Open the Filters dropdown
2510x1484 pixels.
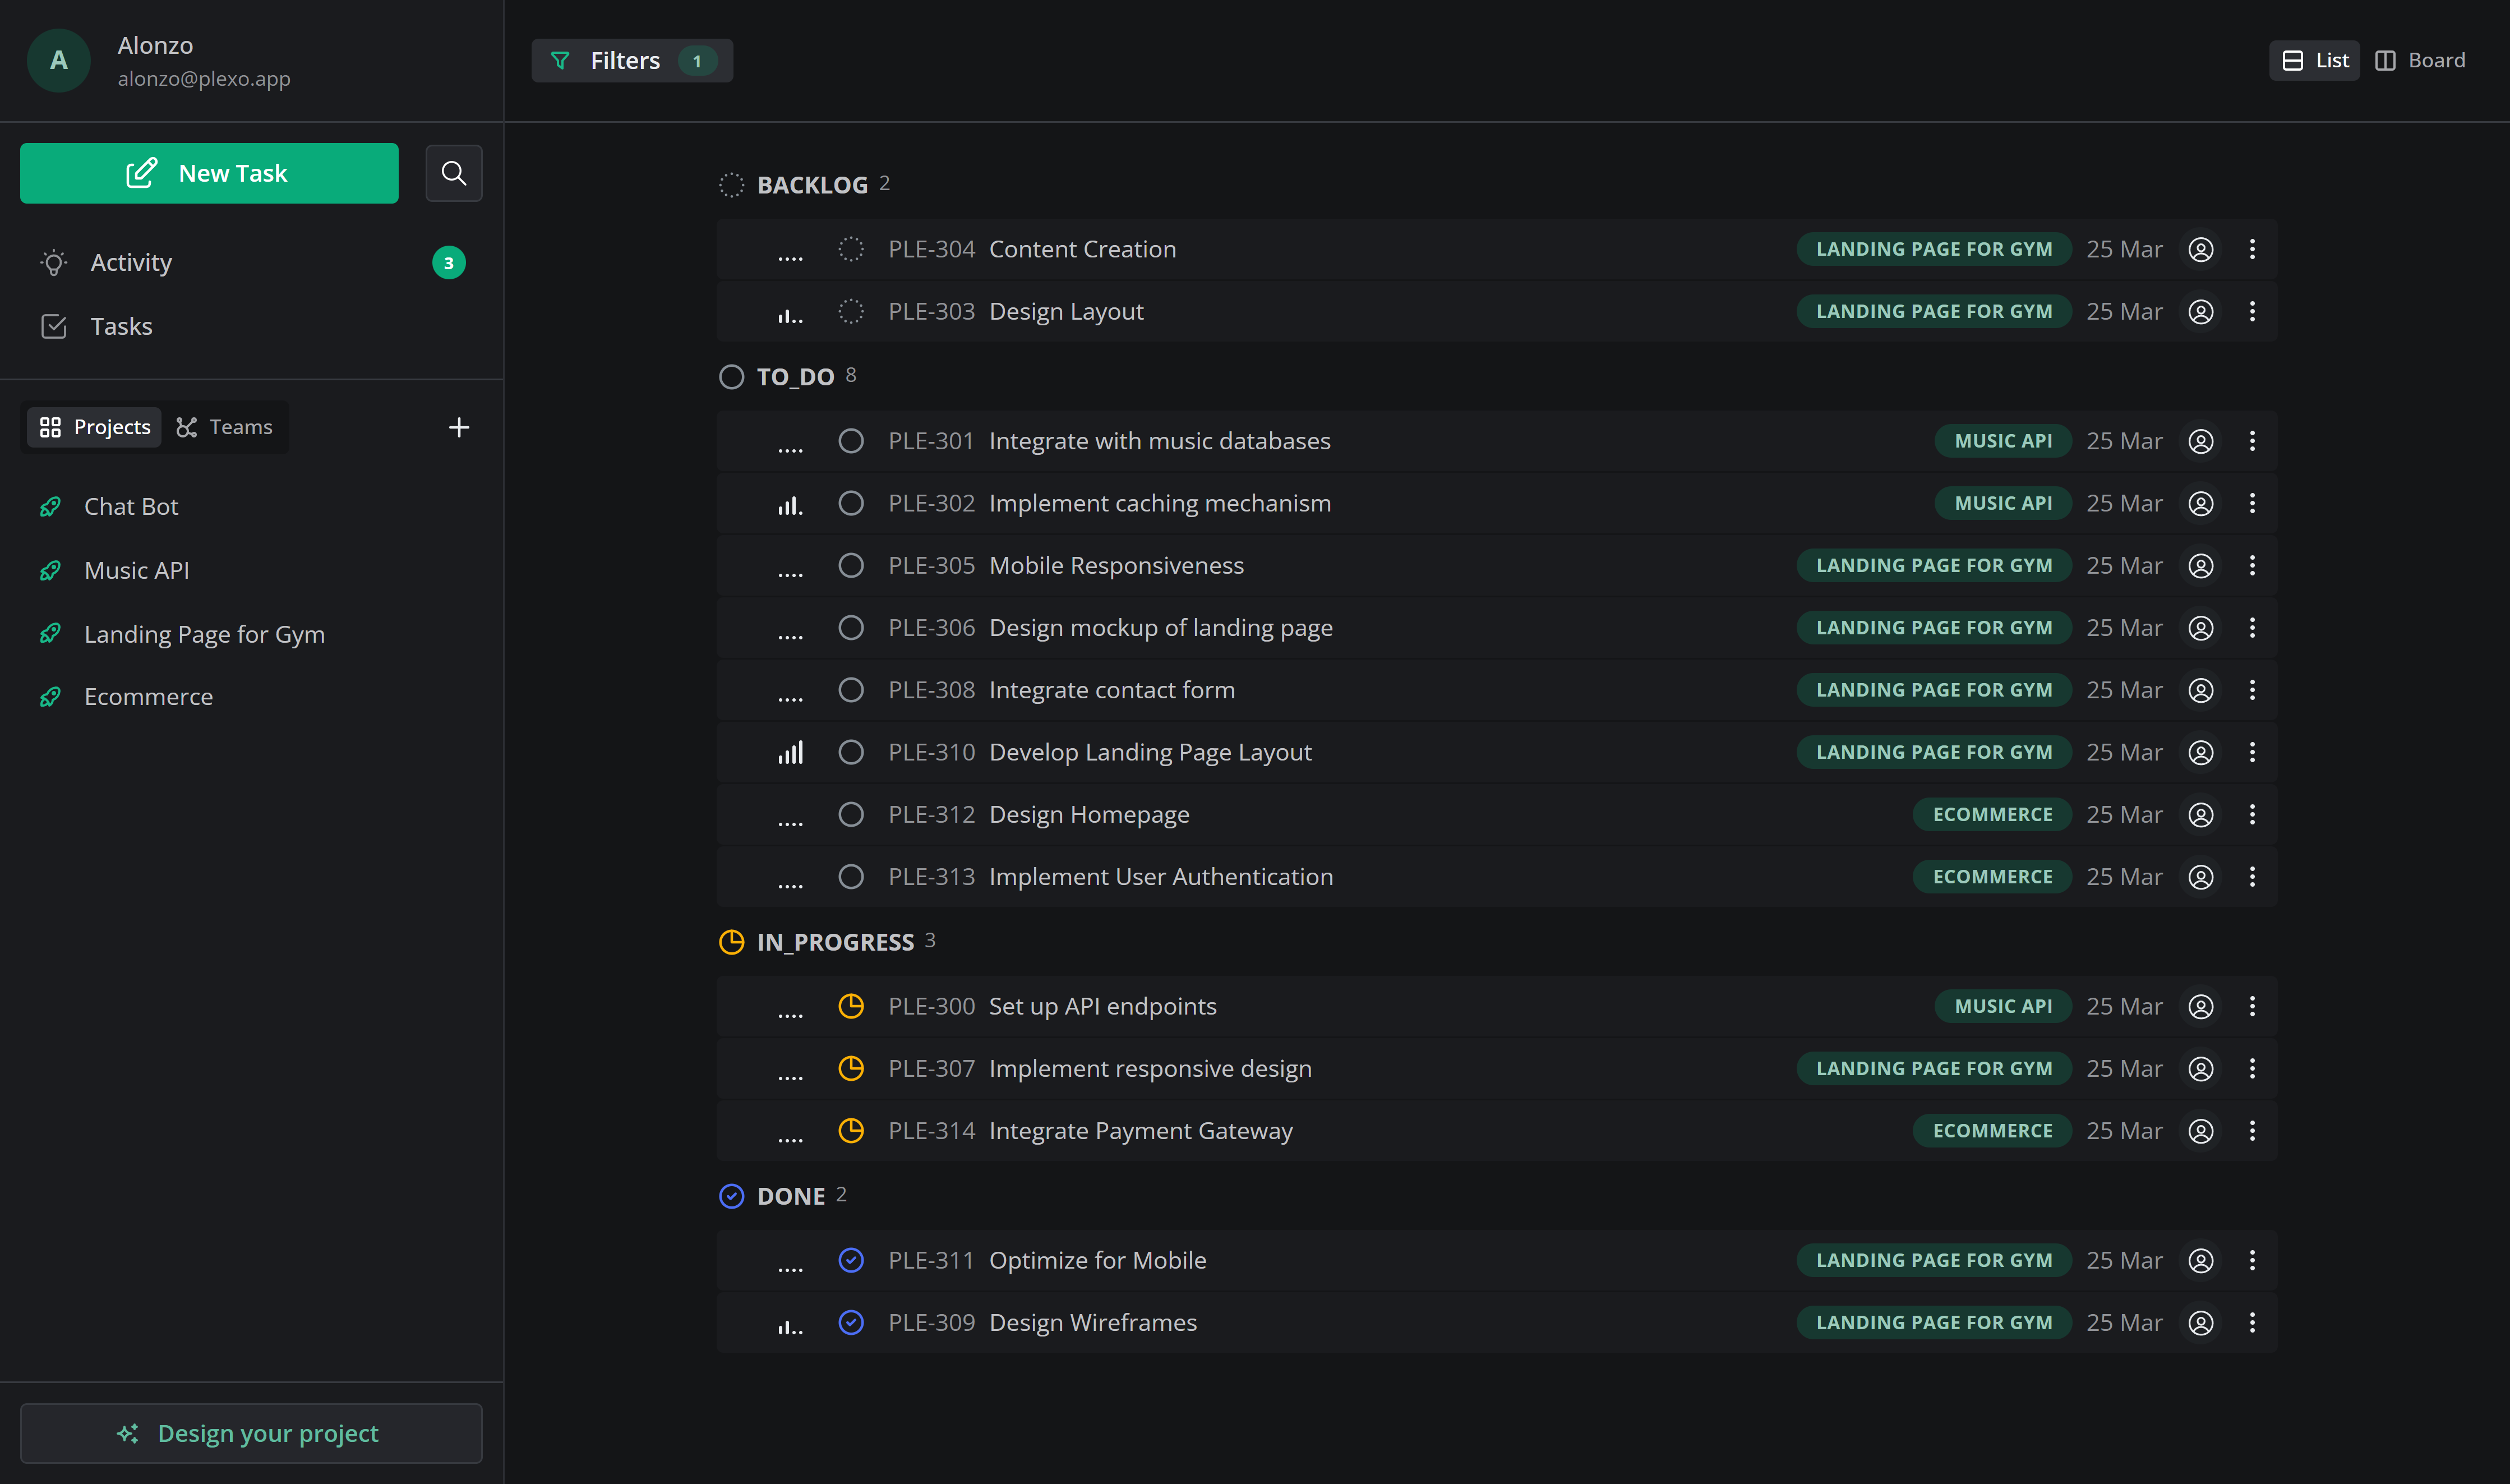632,60
